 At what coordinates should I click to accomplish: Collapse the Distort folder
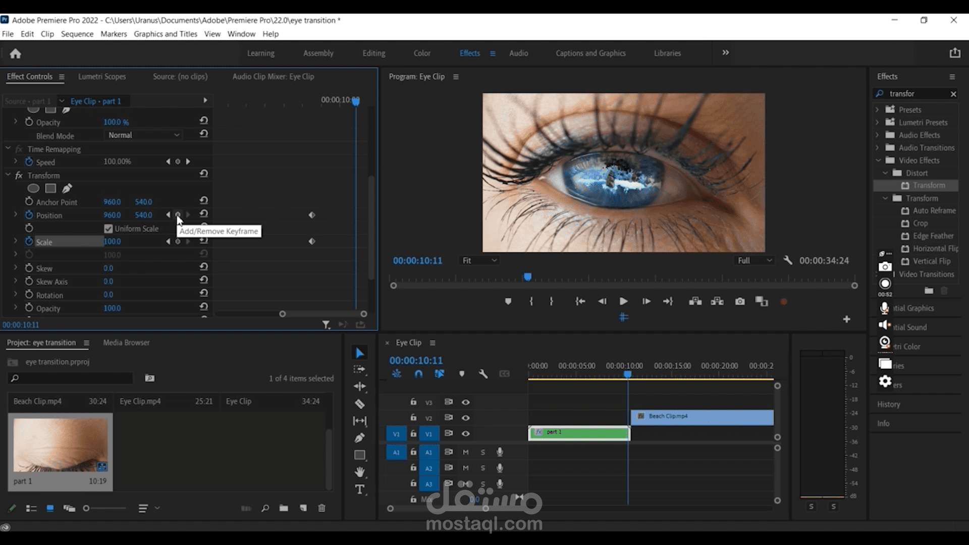(885, 173)
